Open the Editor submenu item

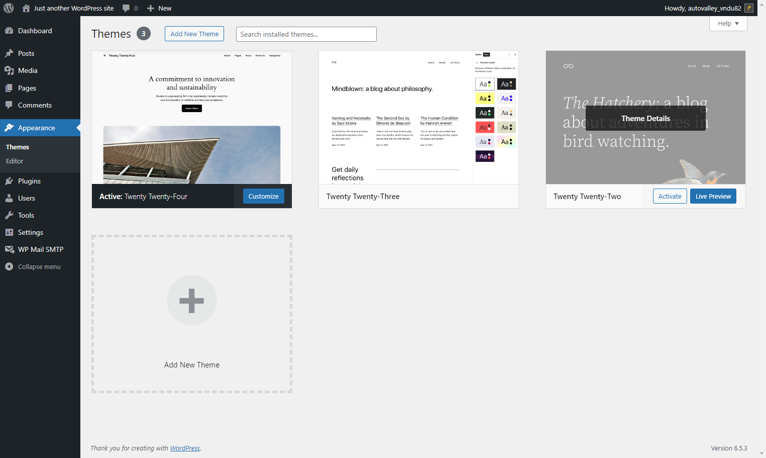[15, 161]
